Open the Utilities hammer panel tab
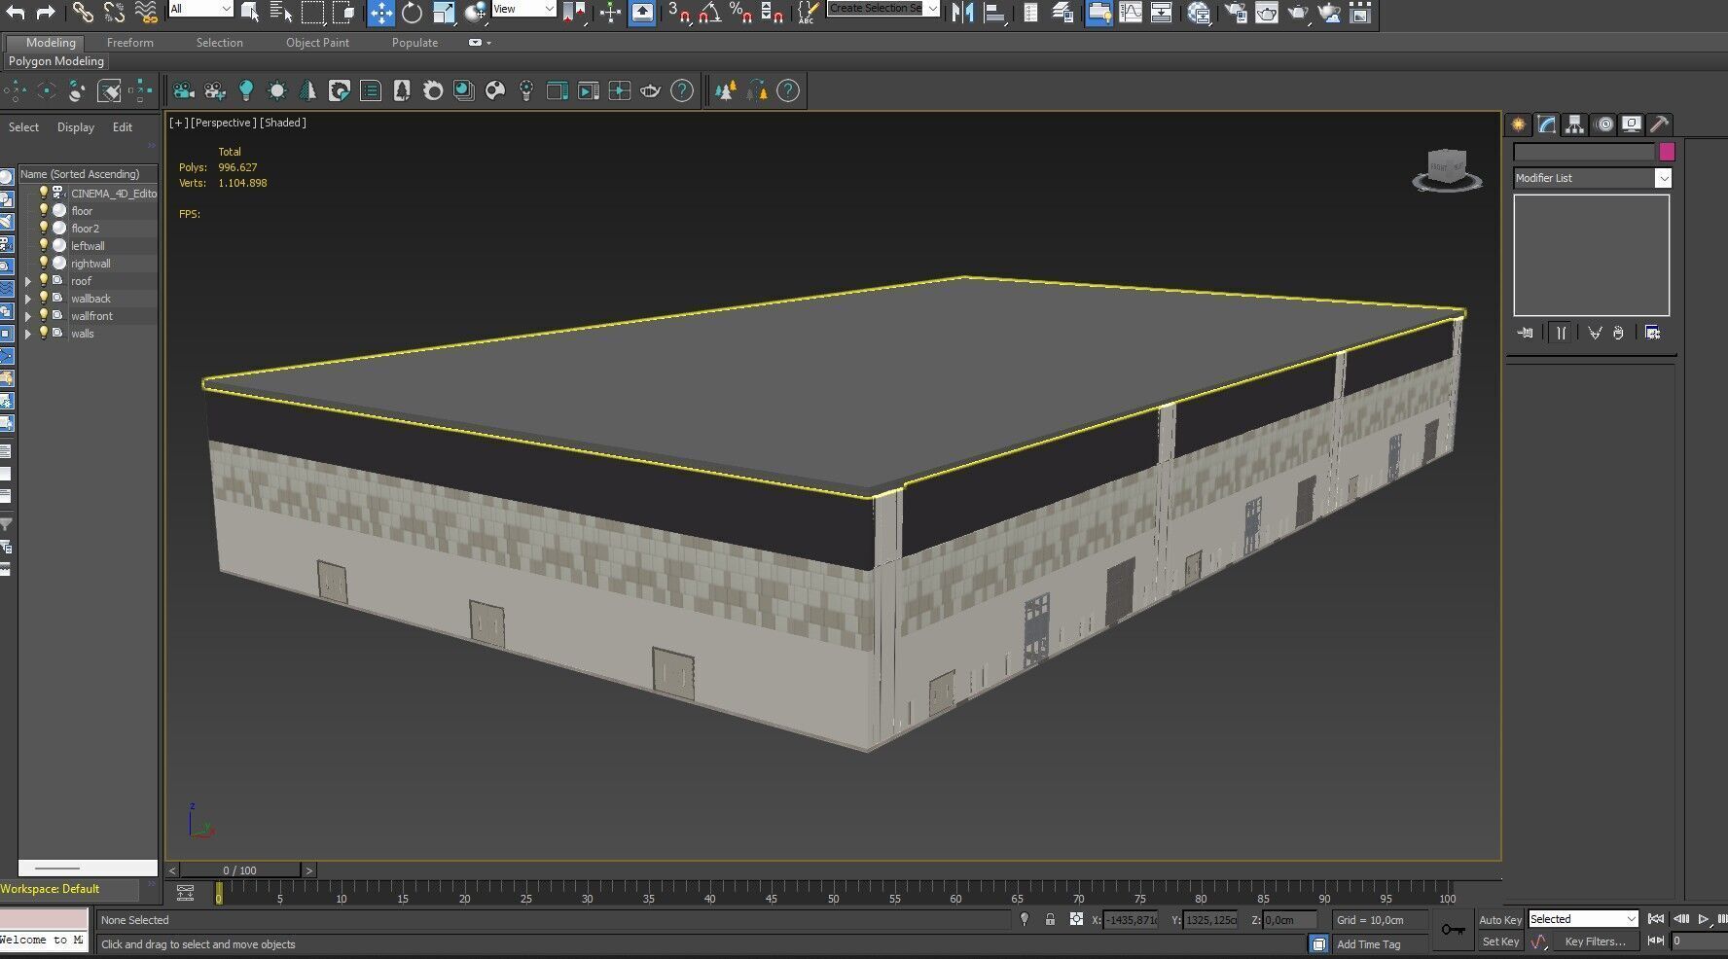The width and height of the screenshot is (1728, 959). (1660, 124)
